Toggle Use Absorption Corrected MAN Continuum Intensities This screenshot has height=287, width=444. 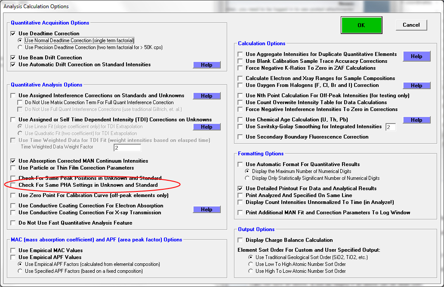[13, 161]
